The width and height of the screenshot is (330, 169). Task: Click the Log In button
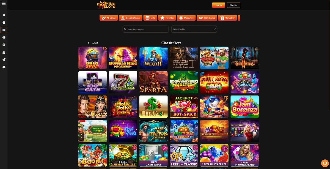click(219, 5)
